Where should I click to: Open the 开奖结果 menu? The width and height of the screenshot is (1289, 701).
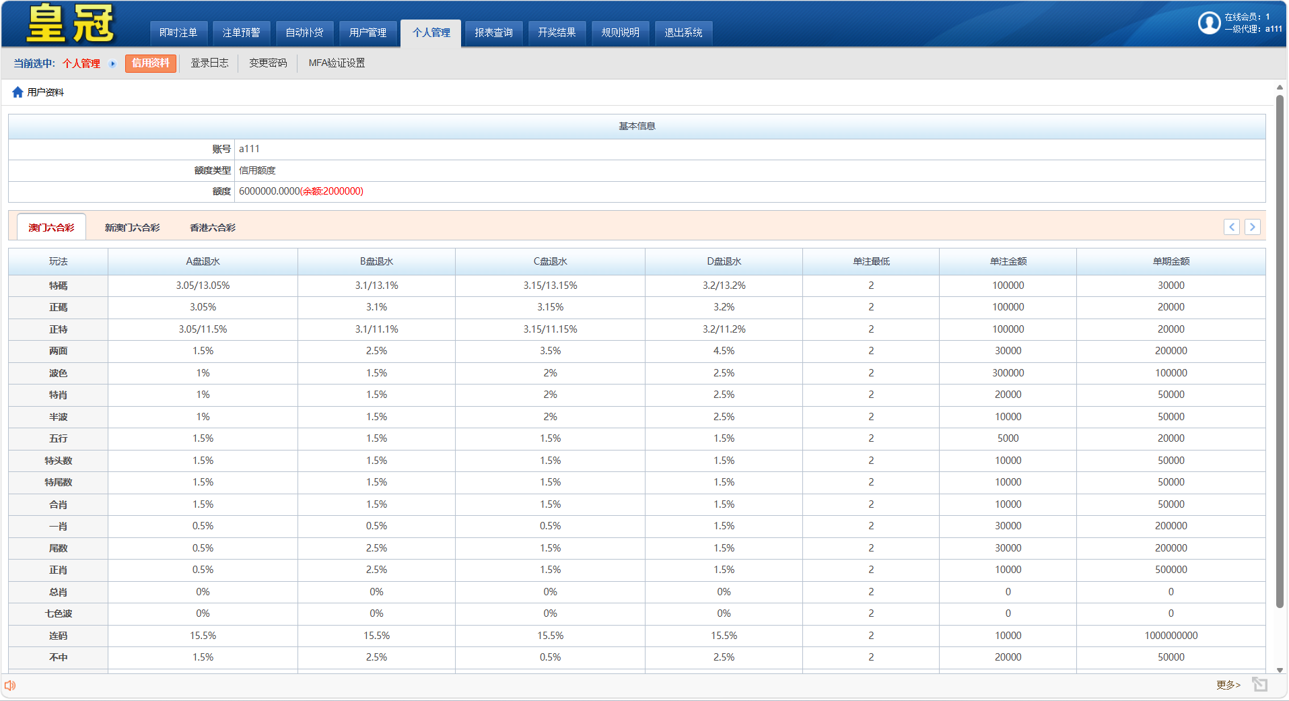tap(557, 32)
